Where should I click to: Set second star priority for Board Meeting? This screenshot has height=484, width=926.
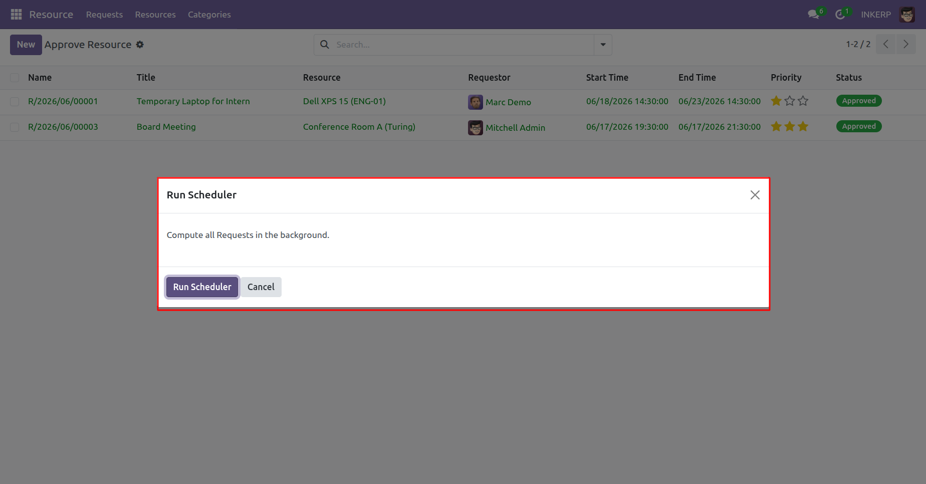[x=790, y=127]
